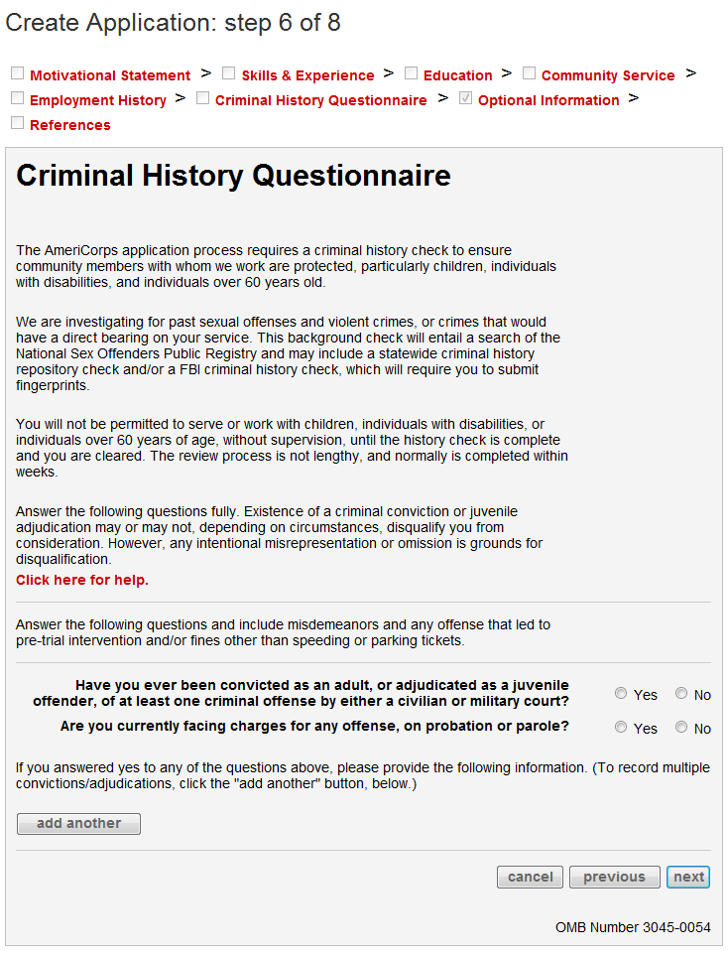Click the 'Click here for help' link
Viewport: 728px width, 956px height.
[82, 580]
